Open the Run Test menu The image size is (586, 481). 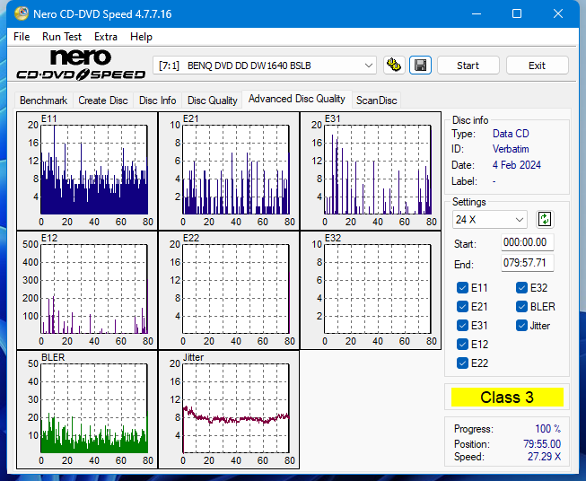tap(62, 37)
